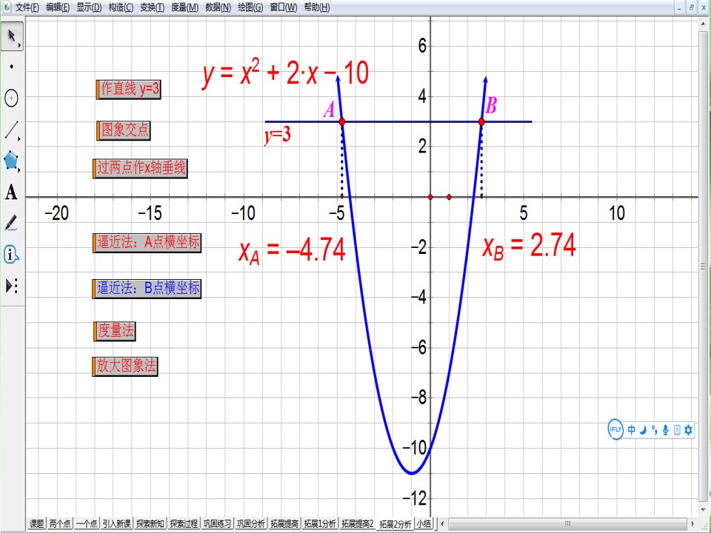The image size is (711, 533).
Task: Open the 构造(C) menu
Action: coord(121,7)
